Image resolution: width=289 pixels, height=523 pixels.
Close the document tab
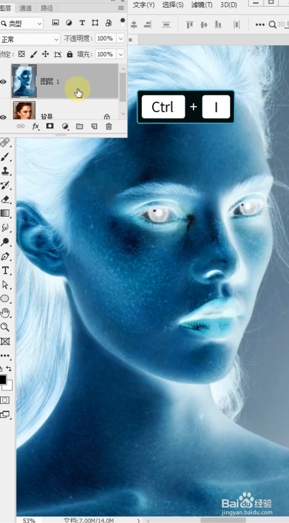tap(130, 40)
